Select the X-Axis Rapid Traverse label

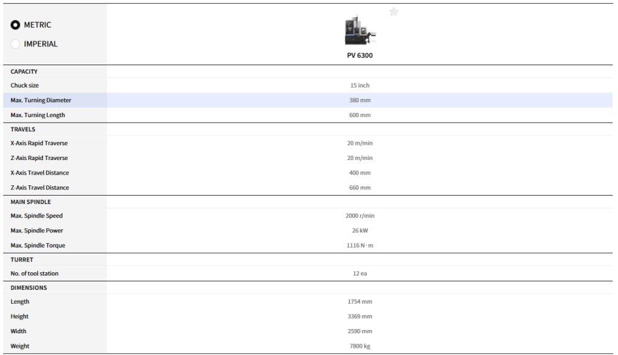tap(39, 144)
